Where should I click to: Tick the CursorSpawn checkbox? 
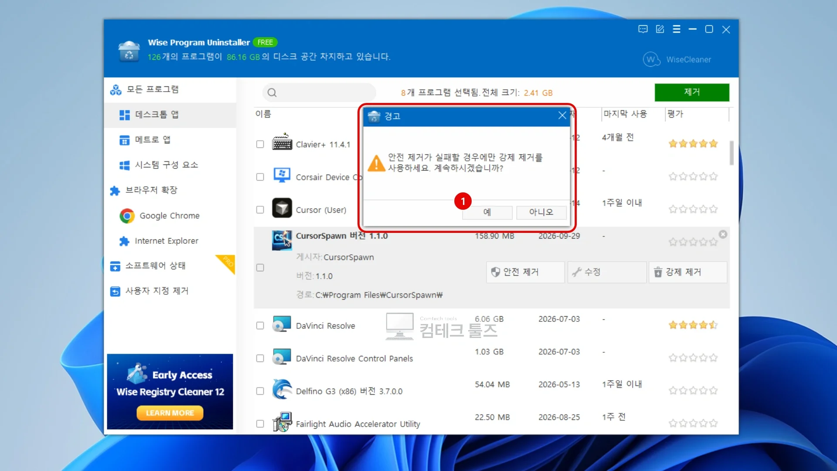point(260,268)
